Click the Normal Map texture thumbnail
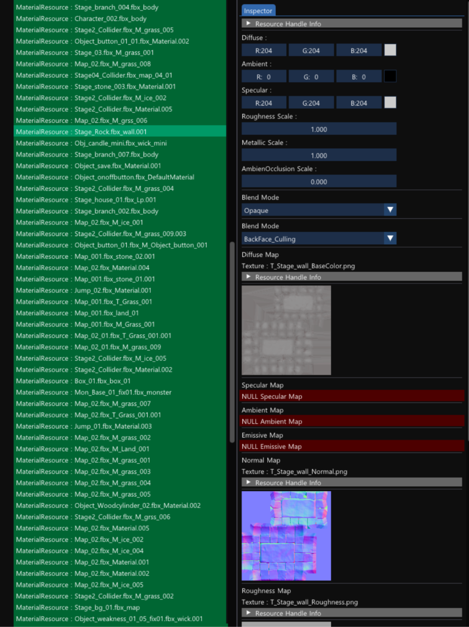Screen dimensions: 469x627 tap(286, 536)
